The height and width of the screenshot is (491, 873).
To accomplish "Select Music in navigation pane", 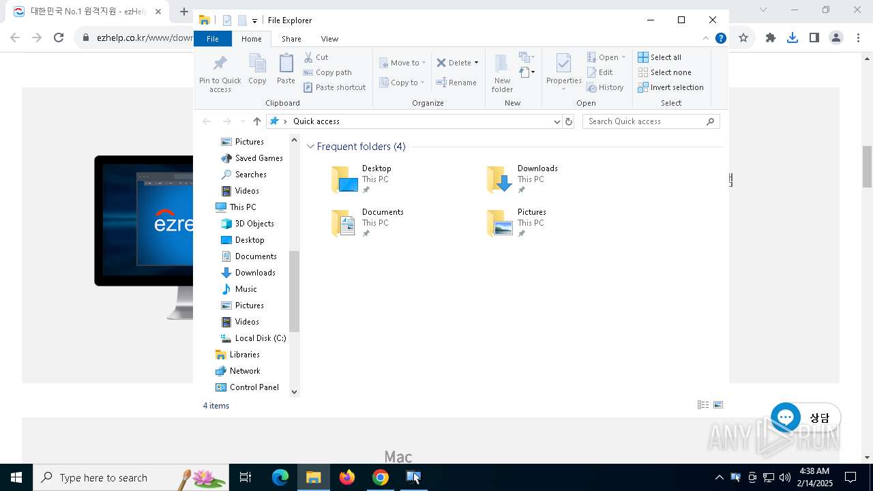I will (x=239, y=289).
